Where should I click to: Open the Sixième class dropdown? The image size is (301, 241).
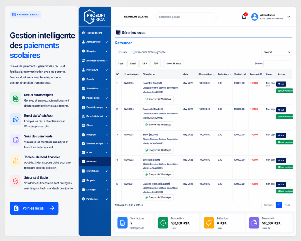click(277, 52)
